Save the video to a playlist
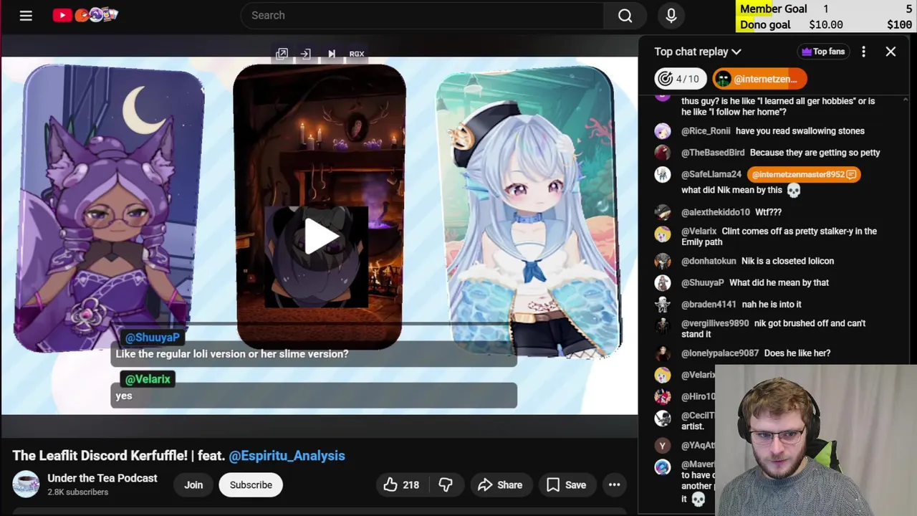The height and width of the screenshot is (516, 917). pyautogui.click(x=567, y=485)
